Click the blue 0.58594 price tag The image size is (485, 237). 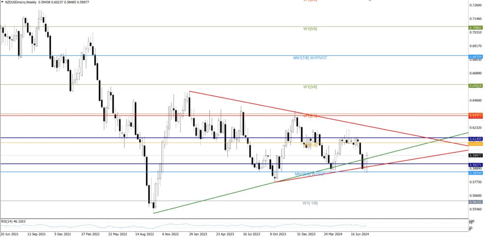point(475,173)
